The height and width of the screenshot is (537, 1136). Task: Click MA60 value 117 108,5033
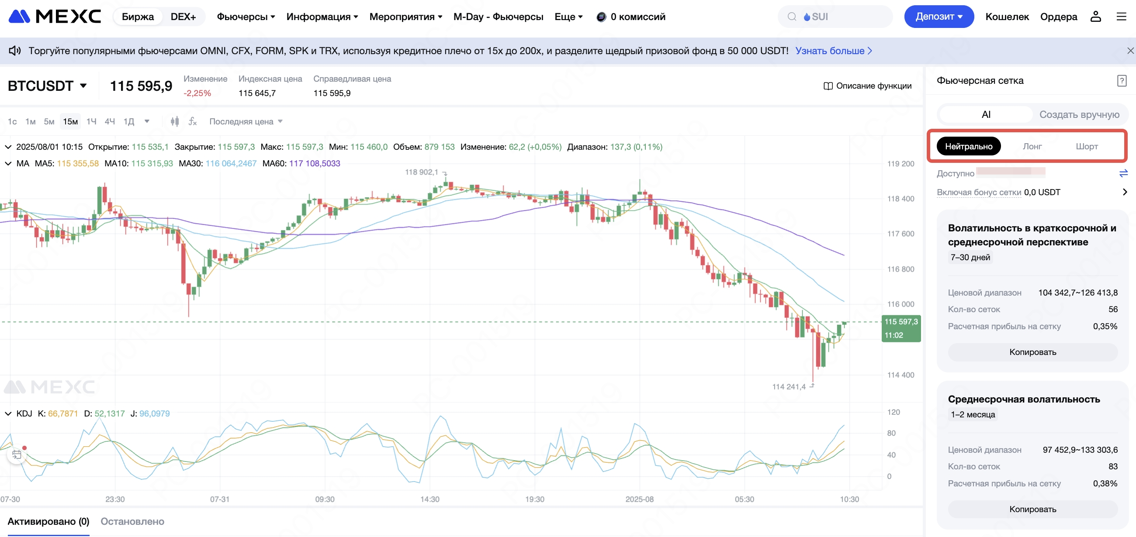click(x=315, y=163)
